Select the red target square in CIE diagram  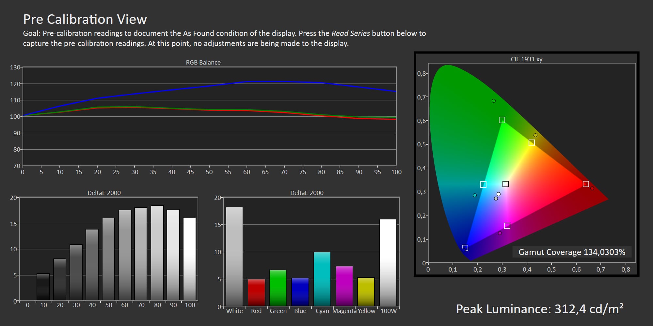pyautogui.click(x=586, y=184)
